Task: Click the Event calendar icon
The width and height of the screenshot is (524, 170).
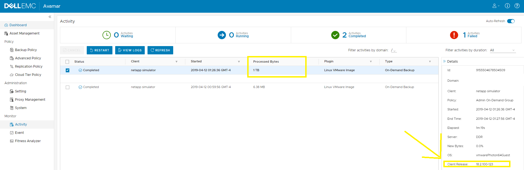Action: coord(12,133)
